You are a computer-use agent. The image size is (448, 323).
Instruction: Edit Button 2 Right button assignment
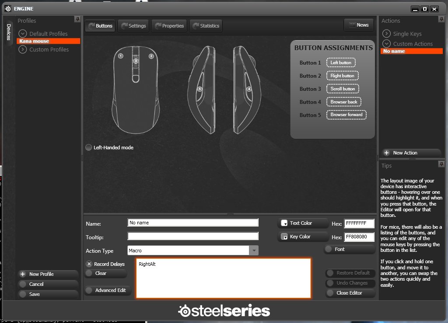(x=342, y=76)
